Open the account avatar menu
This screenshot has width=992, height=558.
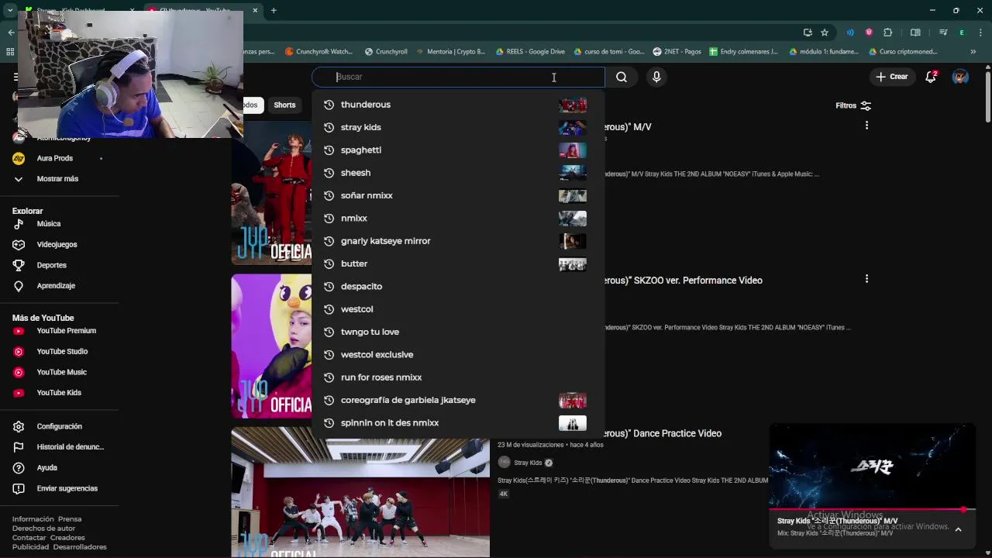pyautogui.click(x=960, y=77)
